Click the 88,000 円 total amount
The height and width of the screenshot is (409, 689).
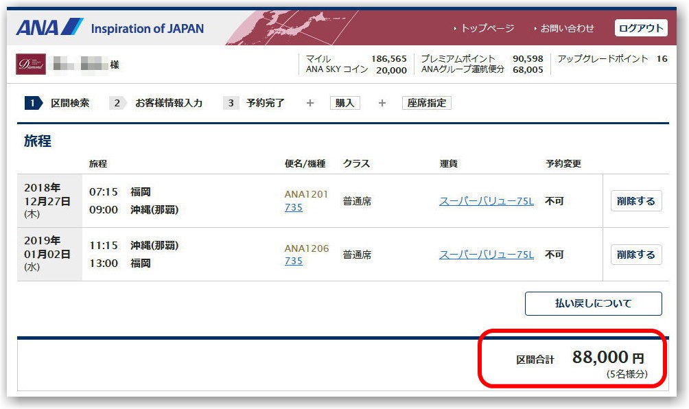(608, 357)
